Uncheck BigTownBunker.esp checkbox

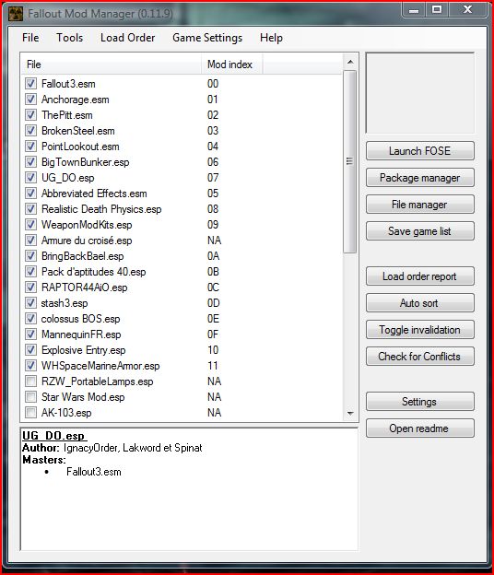coord(30,162)
